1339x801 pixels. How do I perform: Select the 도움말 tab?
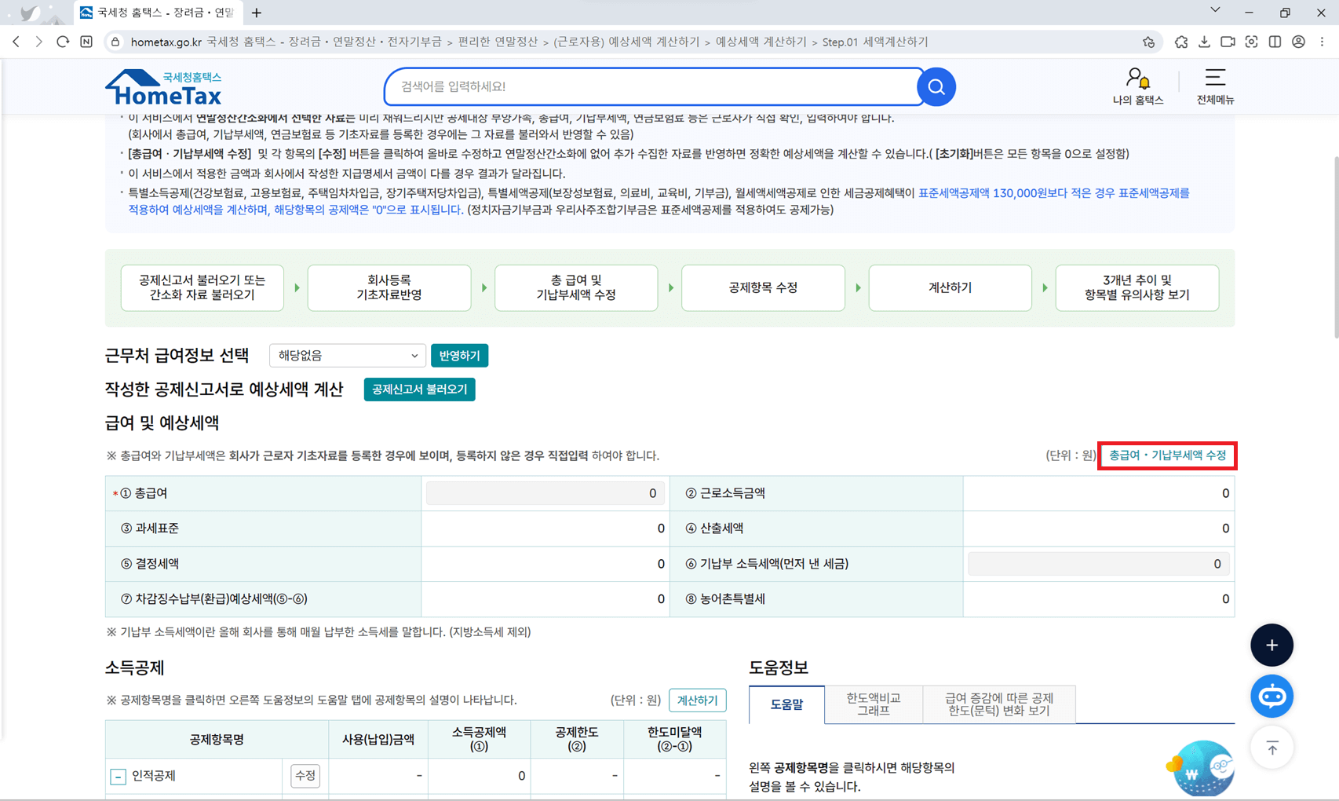pyautogui.click(x=786, y=704)
